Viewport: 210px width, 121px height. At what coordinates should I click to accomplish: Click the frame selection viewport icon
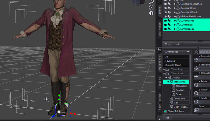coord(152,8)
